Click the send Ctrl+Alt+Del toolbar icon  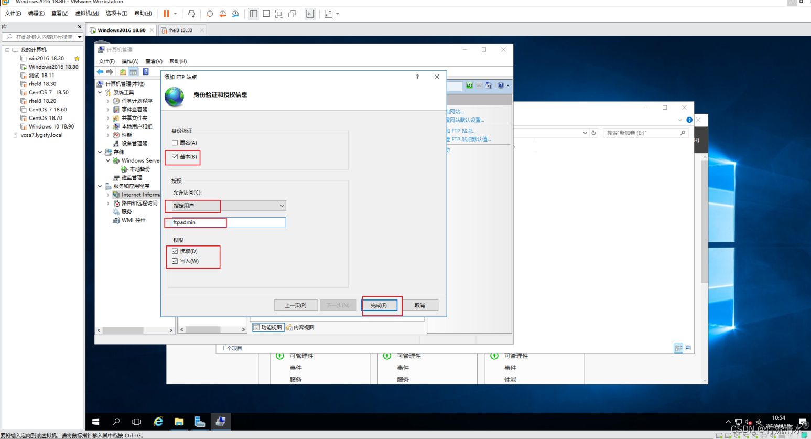coord(191,14)
